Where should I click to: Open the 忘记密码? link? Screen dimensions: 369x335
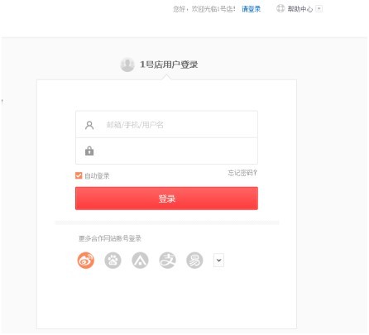(242, 173)
